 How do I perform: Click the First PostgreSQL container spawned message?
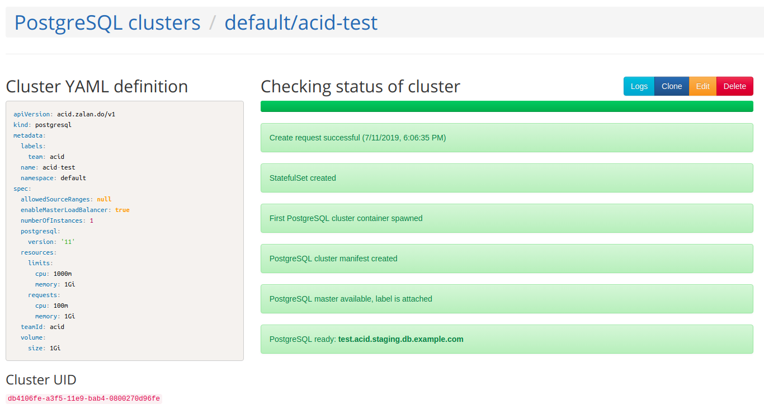click(506, 218)
